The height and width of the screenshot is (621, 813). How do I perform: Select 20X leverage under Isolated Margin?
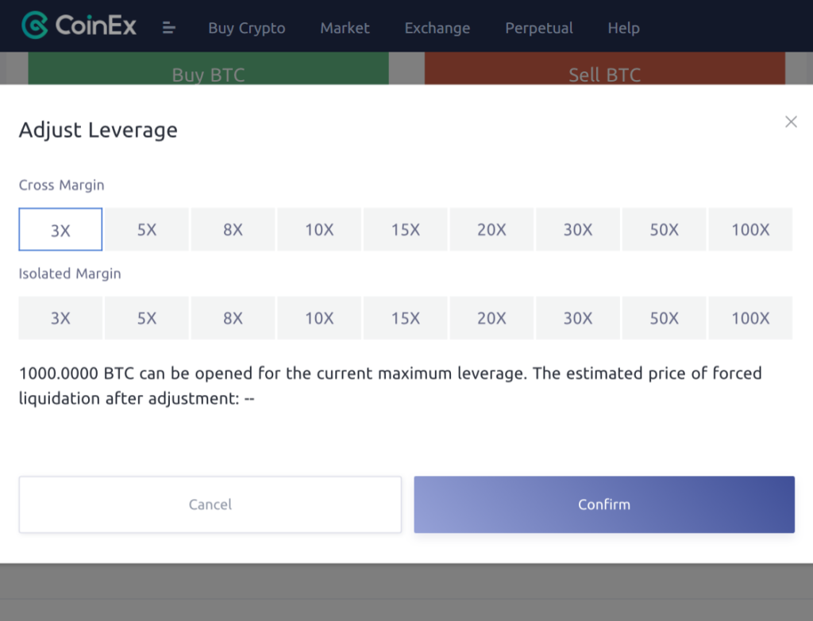click(491, 318)
